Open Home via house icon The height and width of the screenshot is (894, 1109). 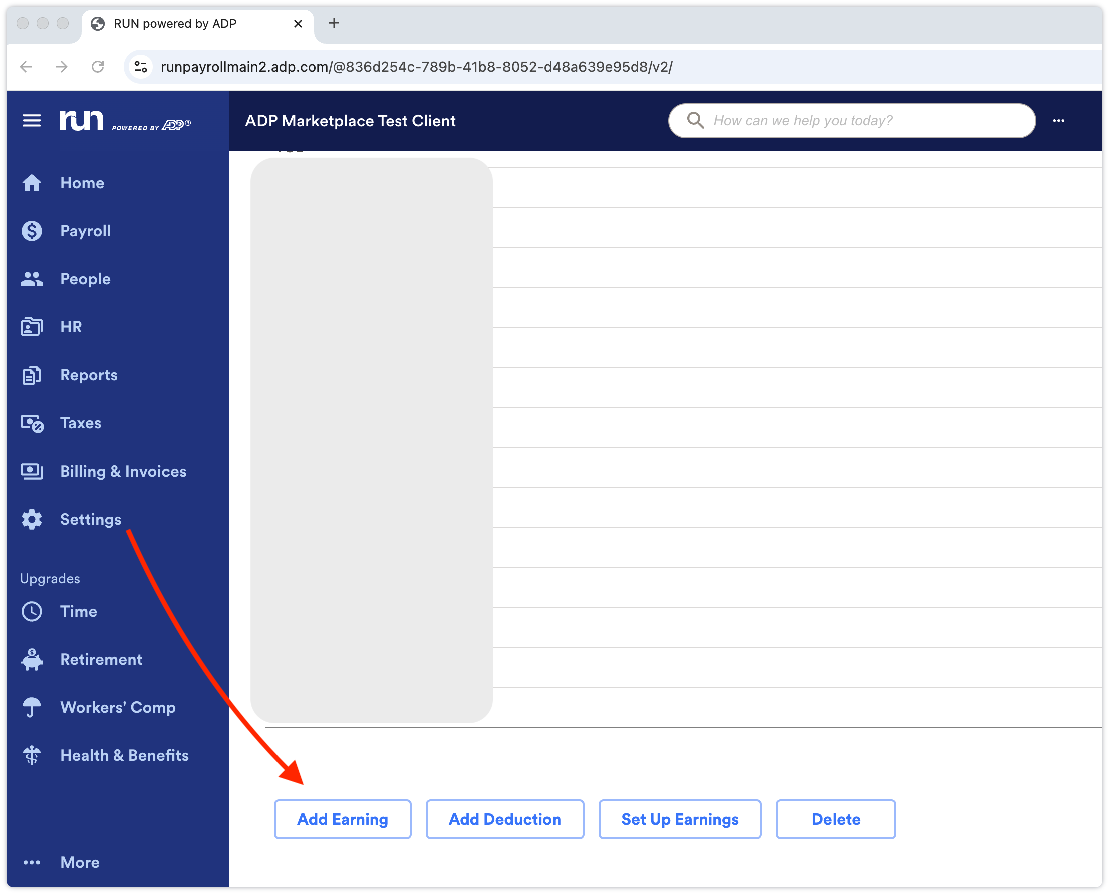[x=32, y=183]
